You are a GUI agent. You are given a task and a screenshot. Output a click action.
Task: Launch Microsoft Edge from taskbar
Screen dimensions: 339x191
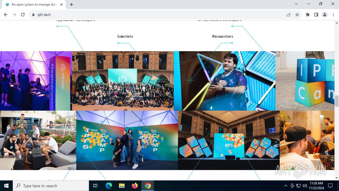109,186
